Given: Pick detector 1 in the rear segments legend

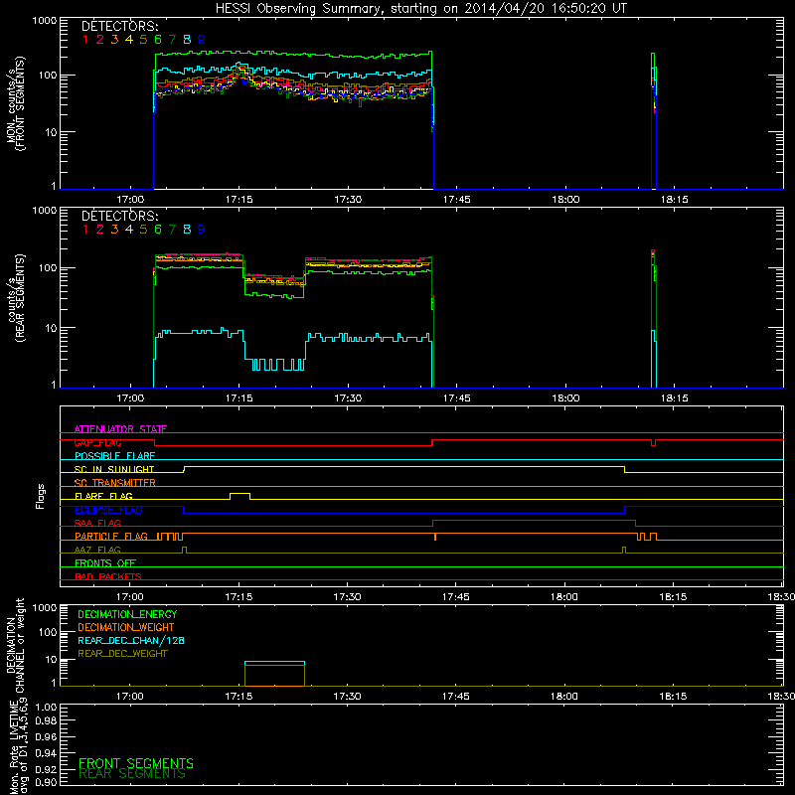Looking at the screenshot, I should [85, 230].
